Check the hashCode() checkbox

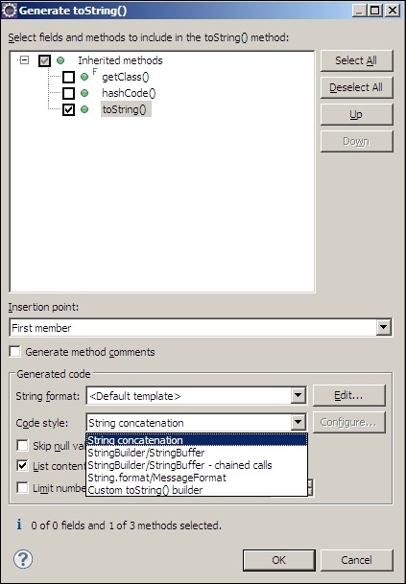point(68,93)
